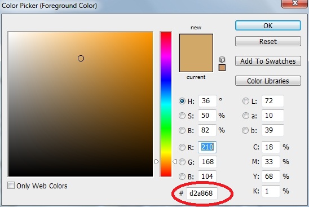This screenshot has width=309, height=207.
Task: Open Color Libraries
Action: click(x=268, y=81)
